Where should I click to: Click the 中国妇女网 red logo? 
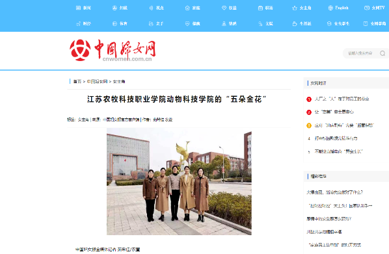[x=113, y=50]
